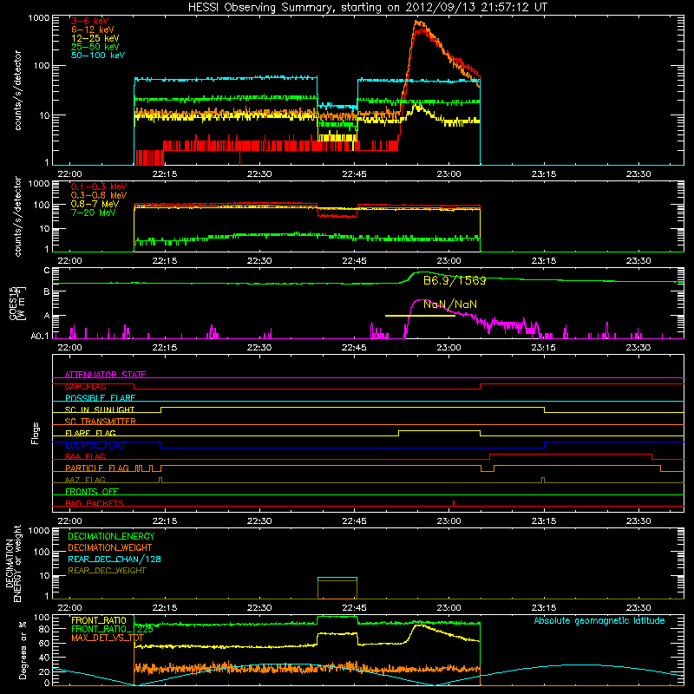The width and height of the screenshot is (694, 694).
Task: Click 23:00 tick label under Flags panel
Action: click(x=448, y=521)
